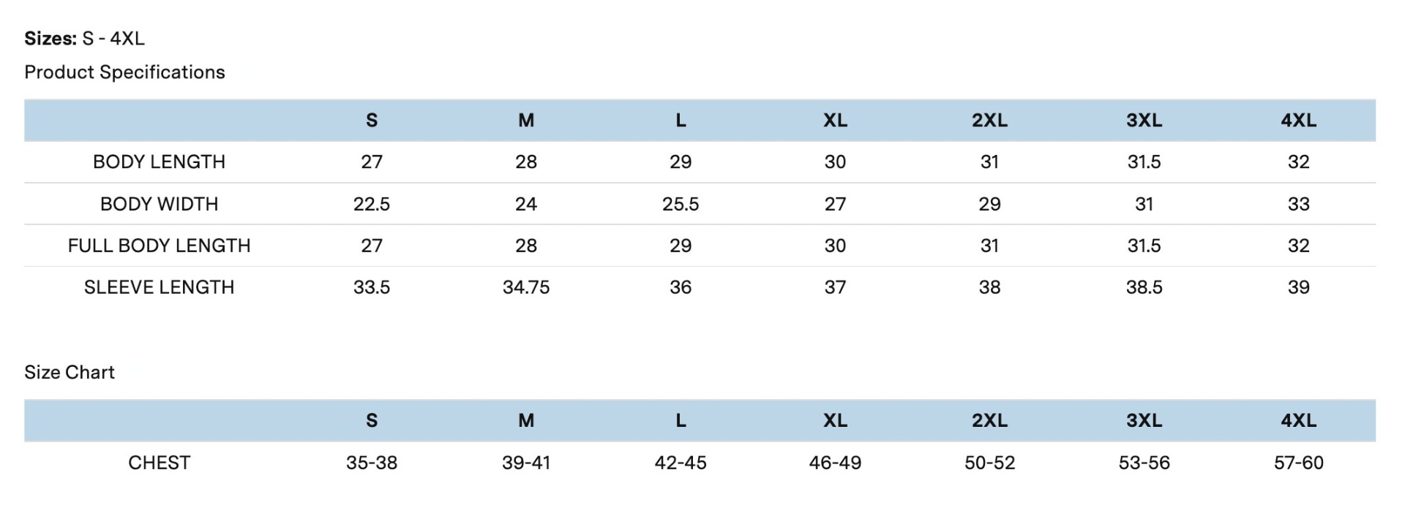Click the SLEEVE LENGTH row label
This screenshot has height=508, width=1405.
coord(159,287)
